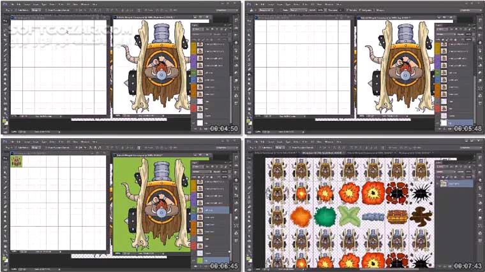Select the Type tool in the 00:06:45 frame
485x272 pixels.
coord(5,231)
